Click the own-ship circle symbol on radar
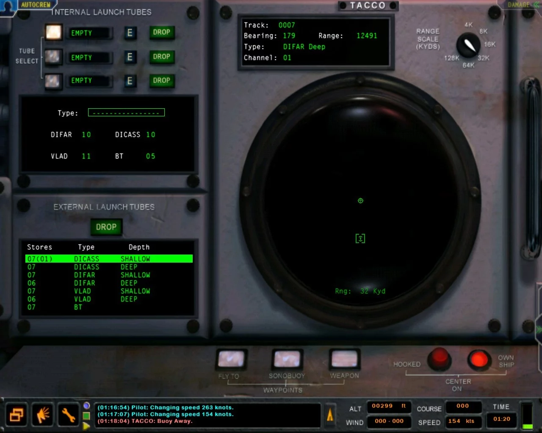This screenshot has height=433, width=542. [360, 201]
